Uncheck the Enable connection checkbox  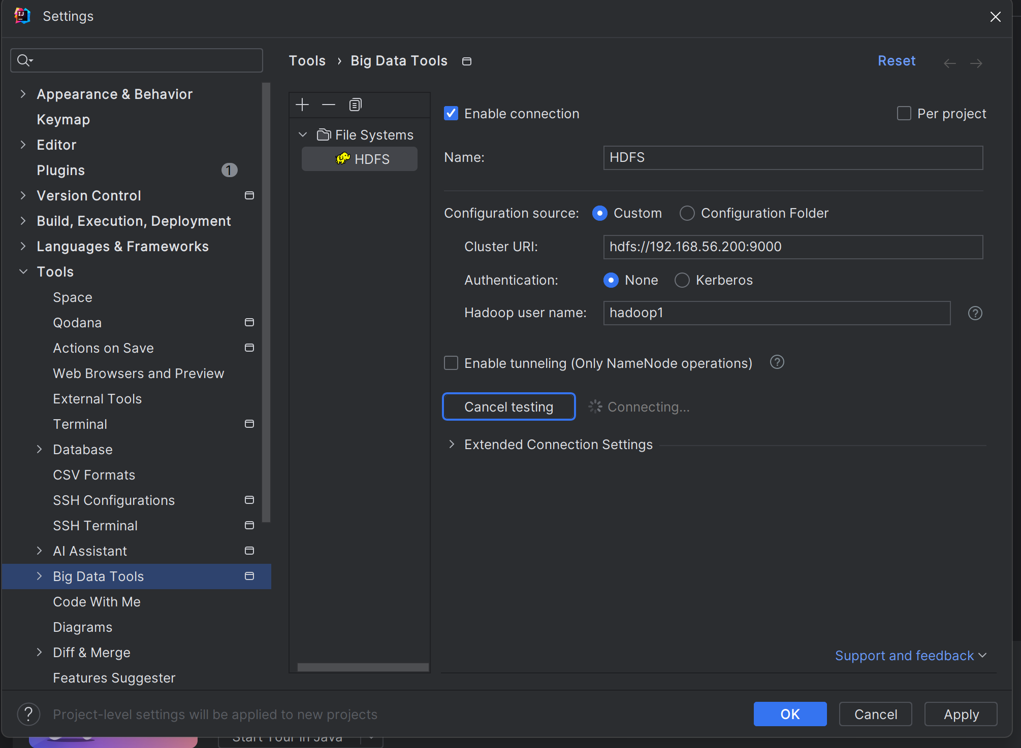point(451,113)
